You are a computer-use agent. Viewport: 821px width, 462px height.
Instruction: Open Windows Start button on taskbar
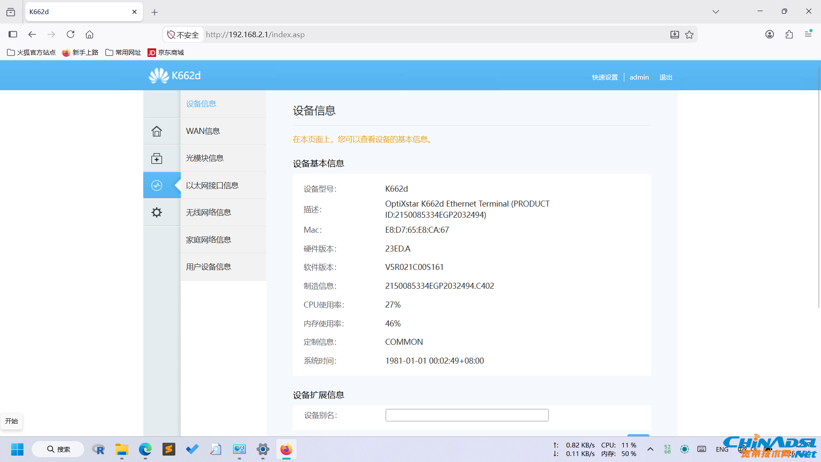point(18,449)
